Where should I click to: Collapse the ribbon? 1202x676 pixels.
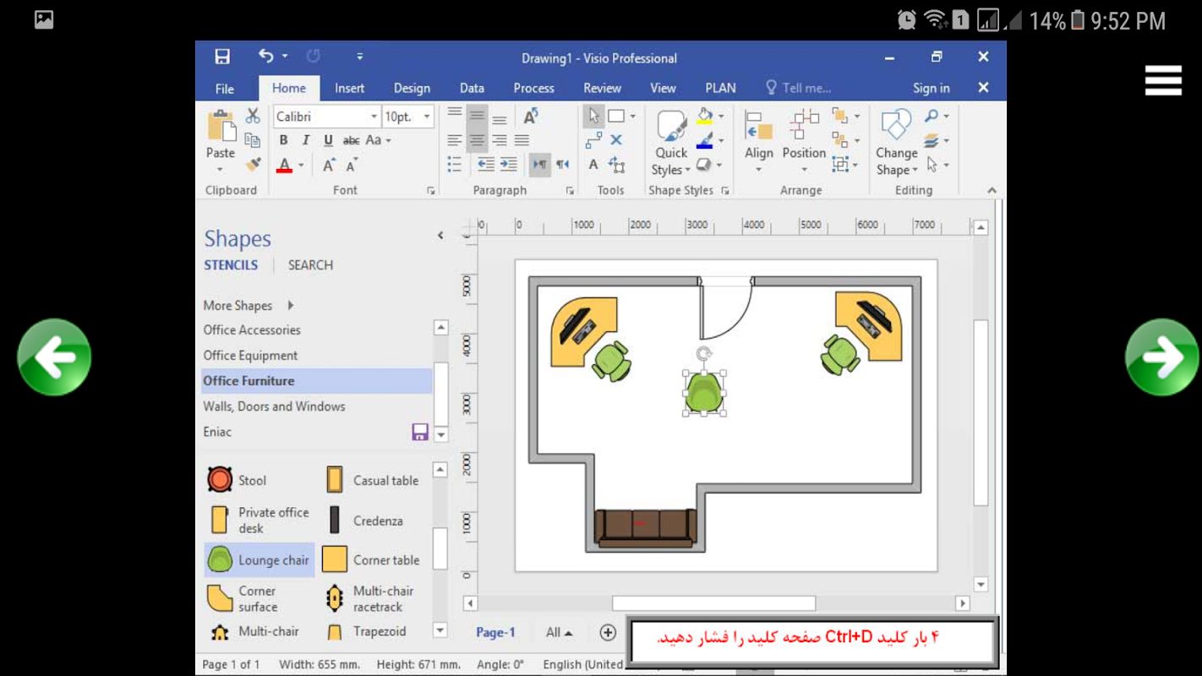click(x=992, y=191)
